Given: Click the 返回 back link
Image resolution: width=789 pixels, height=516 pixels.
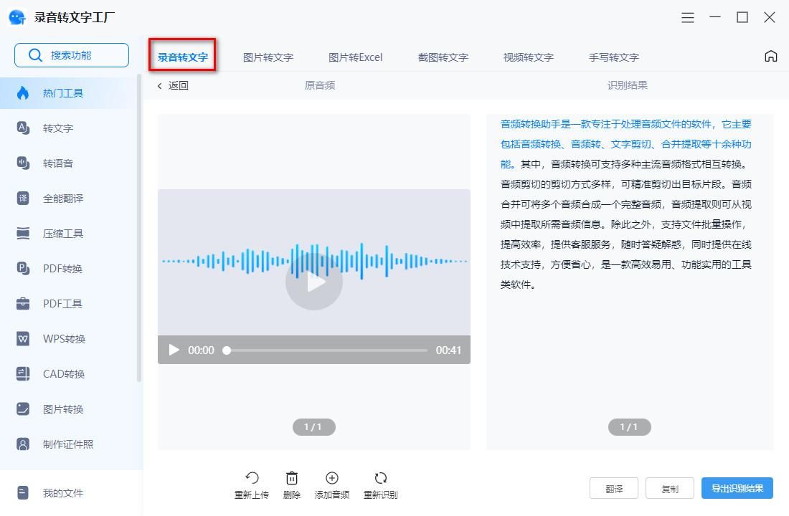Looking at the screenshot, I should pos(173,85).
